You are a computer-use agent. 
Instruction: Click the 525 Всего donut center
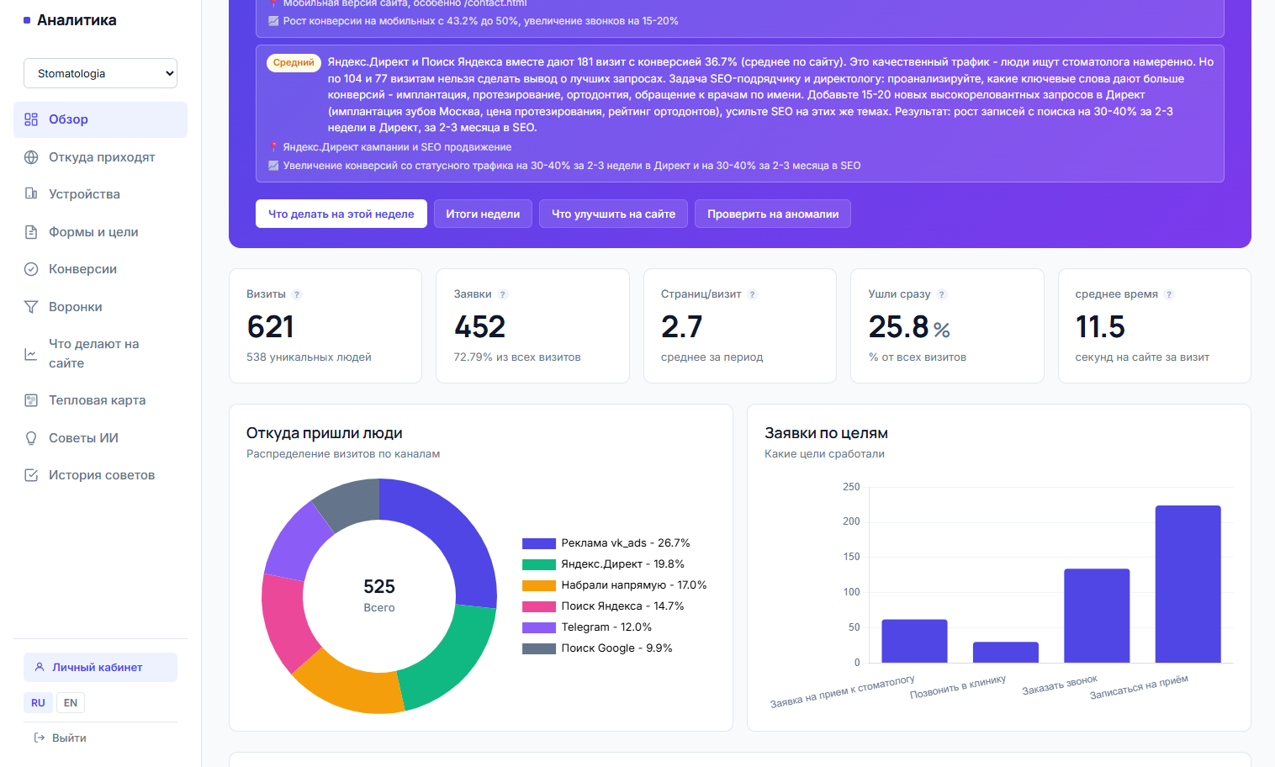(379, 595)
